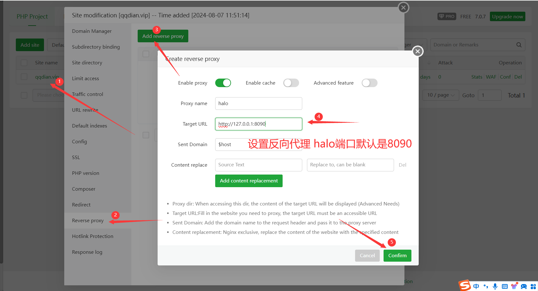Click the Sogou input method logo
This screenshot has height=291, width=538.
(465, 286)
